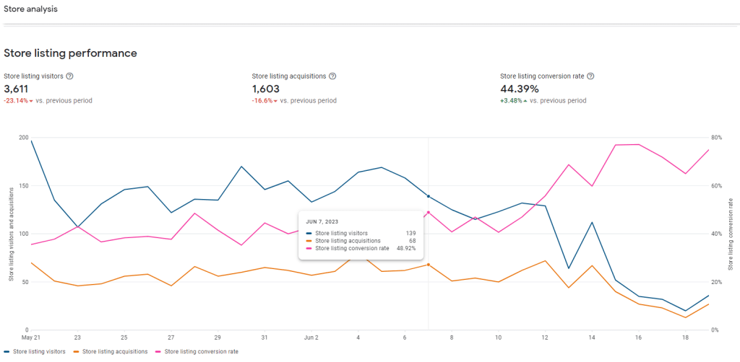Click the orange acquisitions data point on Jun 7
Image resolution: width=740 pixels, height=362 pixels.
pyautogui.click(x=428, y=265)
